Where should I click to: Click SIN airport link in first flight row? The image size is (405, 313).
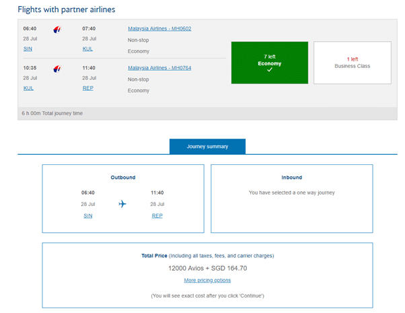coord(28,49)
